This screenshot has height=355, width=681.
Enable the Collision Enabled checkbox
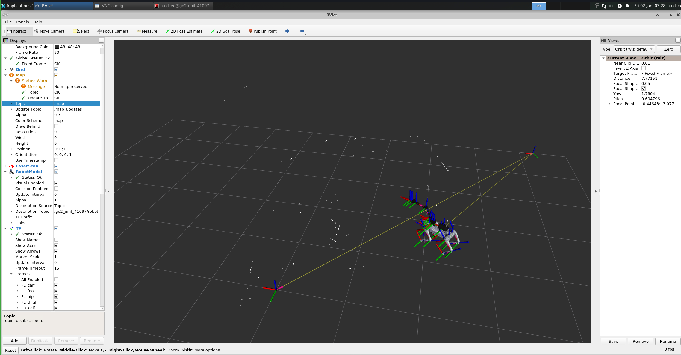[56, 189]
